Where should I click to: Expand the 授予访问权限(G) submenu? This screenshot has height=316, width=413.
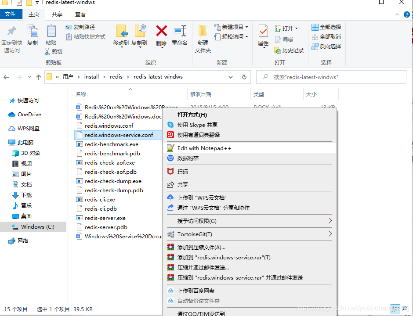pyautogui.click(x=250, y=221)
